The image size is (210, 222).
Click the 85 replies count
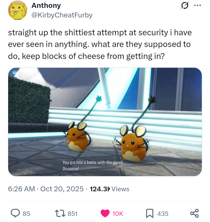[x=27, y=214]
